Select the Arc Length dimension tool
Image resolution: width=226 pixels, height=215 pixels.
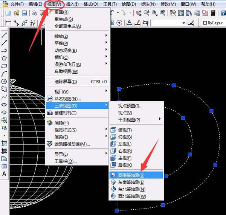coord(24,23)
